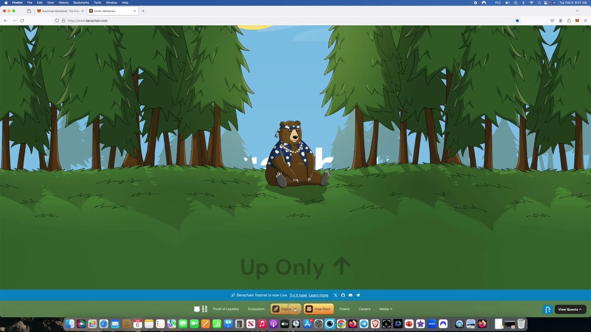Click the date and time clock

[573, 3]
